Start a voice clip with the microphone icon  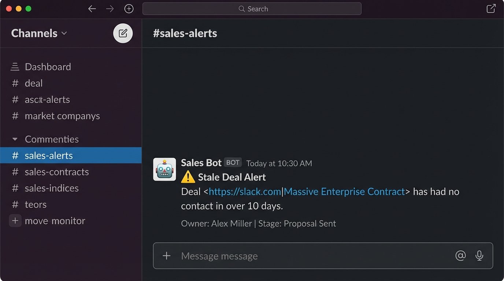pos(479,256)
